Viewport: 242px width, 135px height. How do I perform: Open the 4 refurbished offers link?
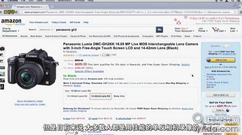click(123, 119)
